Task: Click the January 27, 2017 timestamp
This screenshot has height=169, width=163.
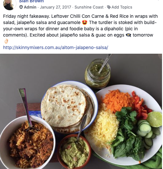Action: coord(55,7)
